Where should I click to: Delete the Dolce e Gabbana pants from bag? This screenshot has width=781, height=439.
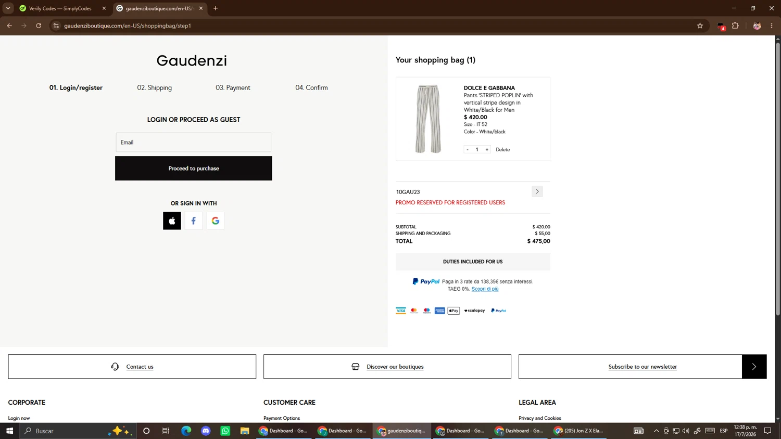tap(502, 149)
